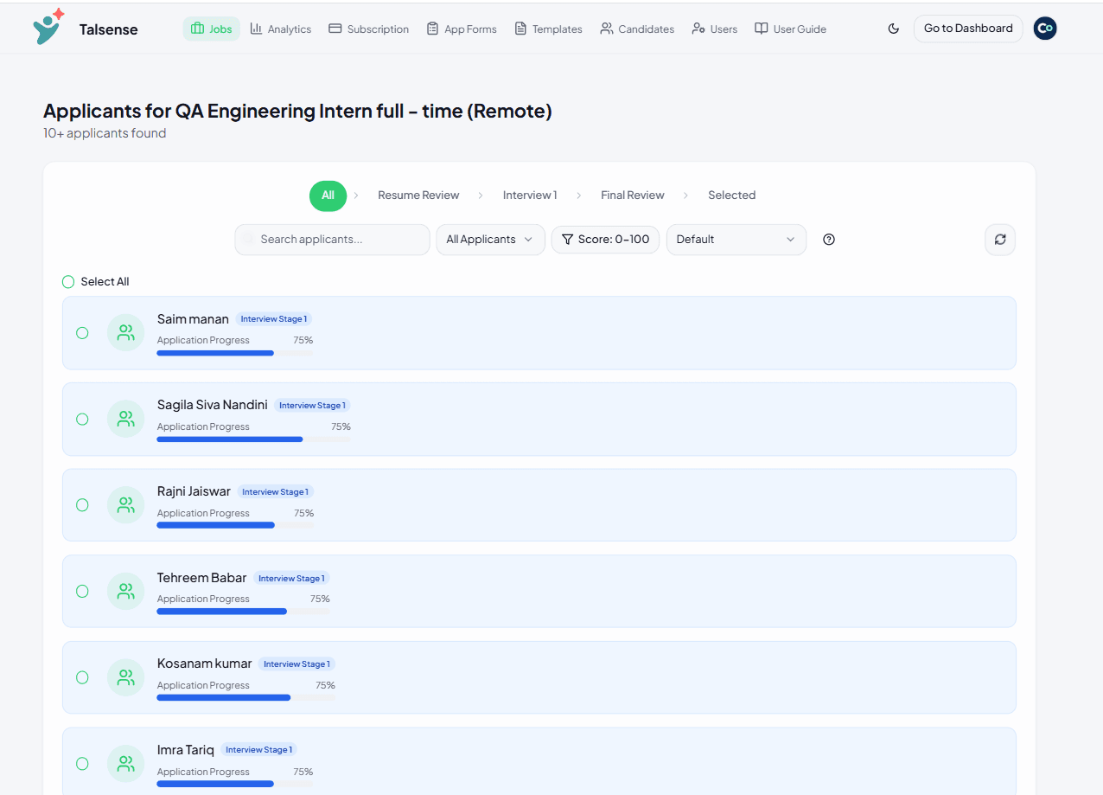The height and width of the screenshot is (795, 1103).
Task: Click the '10+ applicants found' text
Action: [105, 133]
